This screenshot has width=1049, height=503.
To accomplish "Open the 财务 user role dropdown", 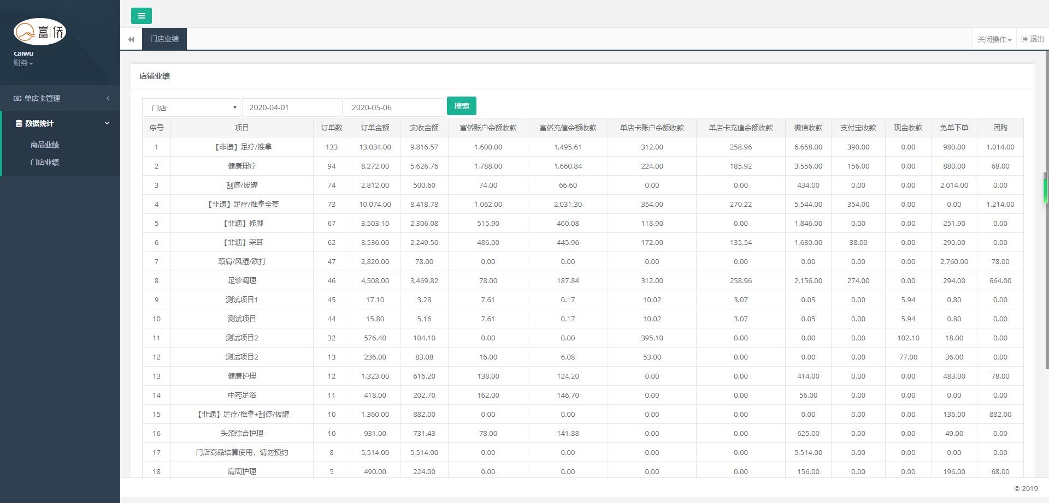I will coord(23,63).
